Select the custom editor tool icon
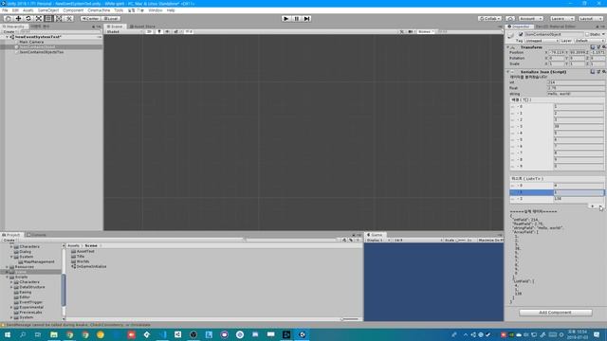Screen dimensions: 607x341 [x=68, y=19]
